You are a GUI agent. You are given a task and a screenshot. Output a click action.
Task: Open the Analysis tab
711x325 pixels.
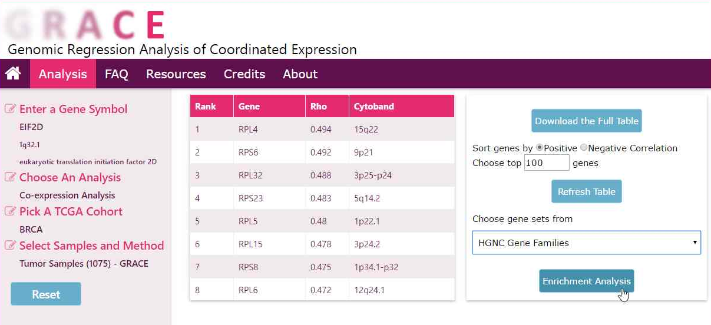click(62, 74)
